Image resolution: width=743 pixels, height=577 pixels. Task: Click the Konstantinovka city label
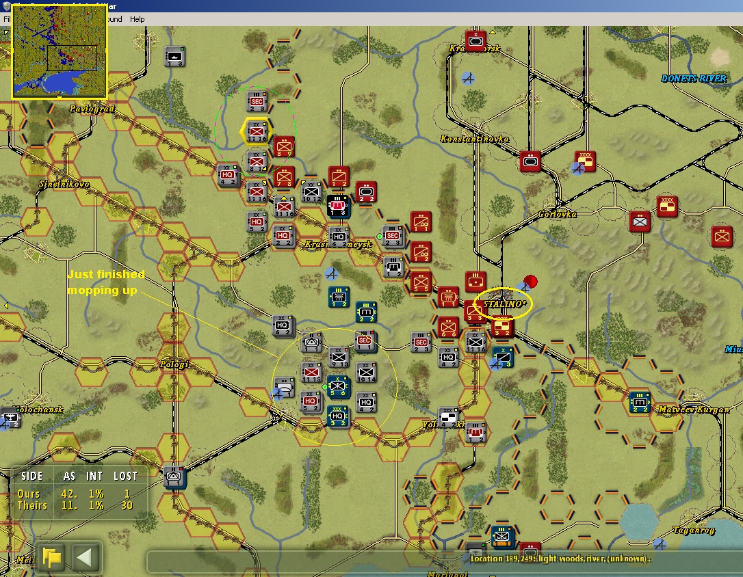474,138
